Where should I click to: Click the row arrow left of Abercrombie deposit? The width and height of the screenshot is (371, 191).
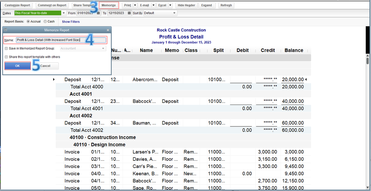[54, 80]
